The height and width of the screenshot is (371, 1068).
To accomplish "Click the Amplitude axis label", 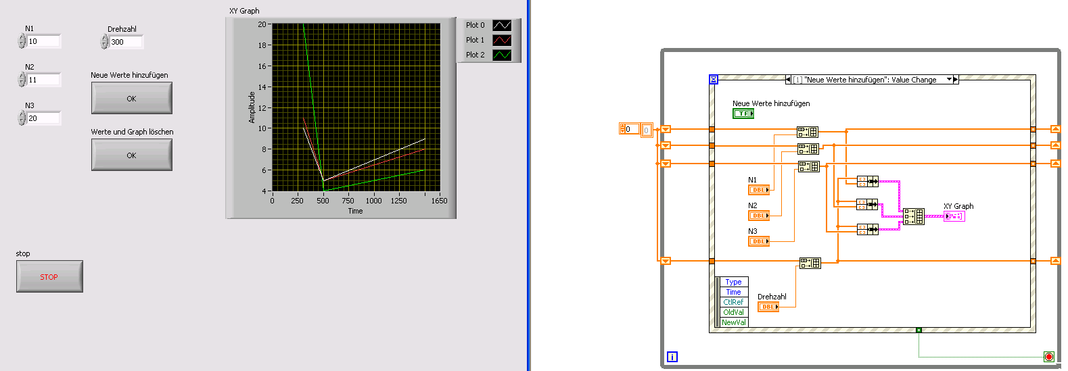I will pyautogui.click(x=252, y=107).
